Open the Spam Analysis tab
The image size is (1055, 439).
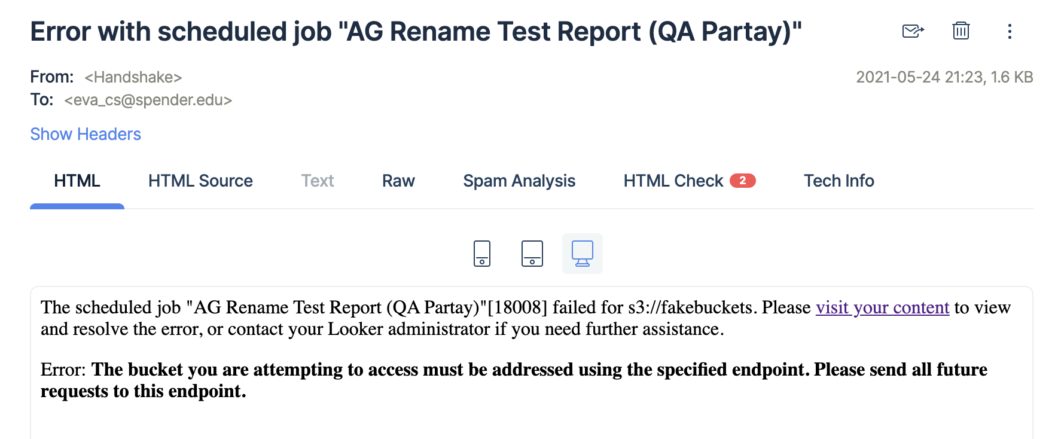point(519,181)
